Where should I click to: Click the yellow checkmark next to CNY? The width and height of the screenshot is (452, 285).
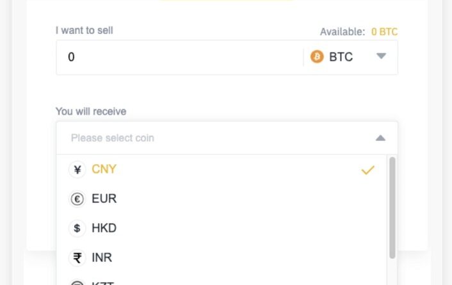click(368, 170)
